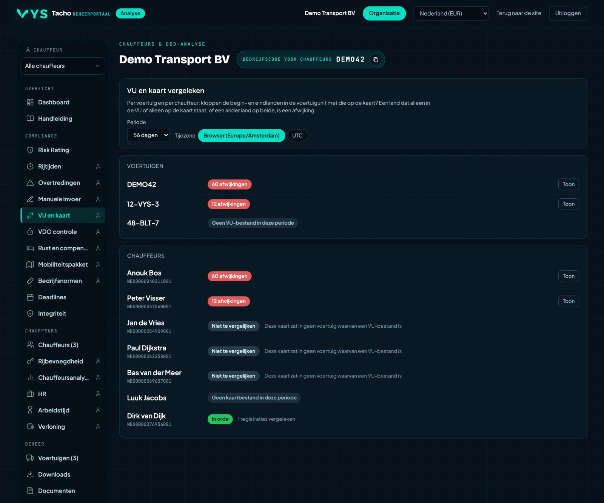Go to Risk Rating page
The width and height of the screenshot is (604, 503).
tap(63, 150)
